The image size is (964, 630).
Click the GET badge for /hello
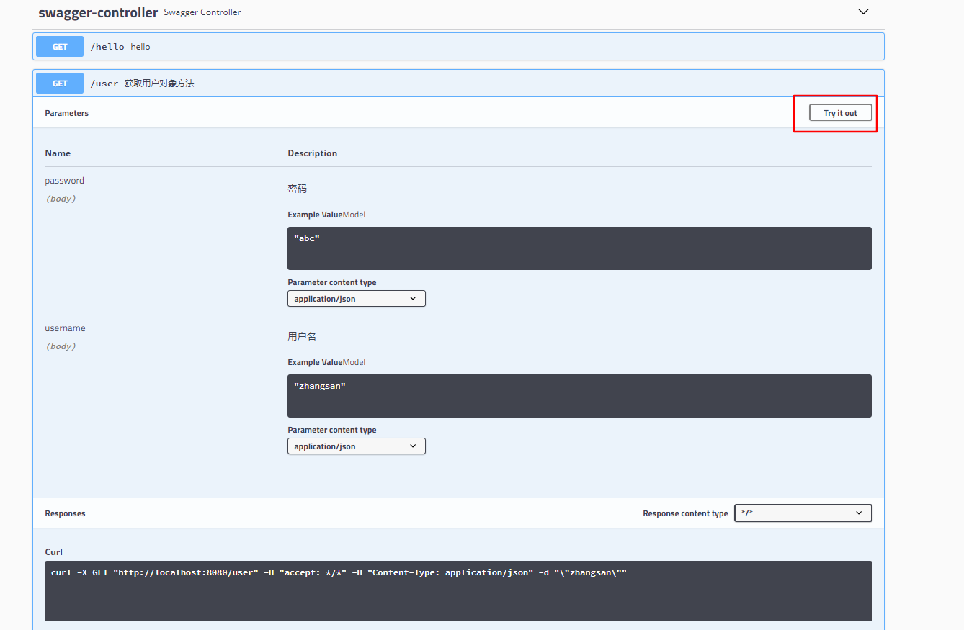[x=60, y=47]
